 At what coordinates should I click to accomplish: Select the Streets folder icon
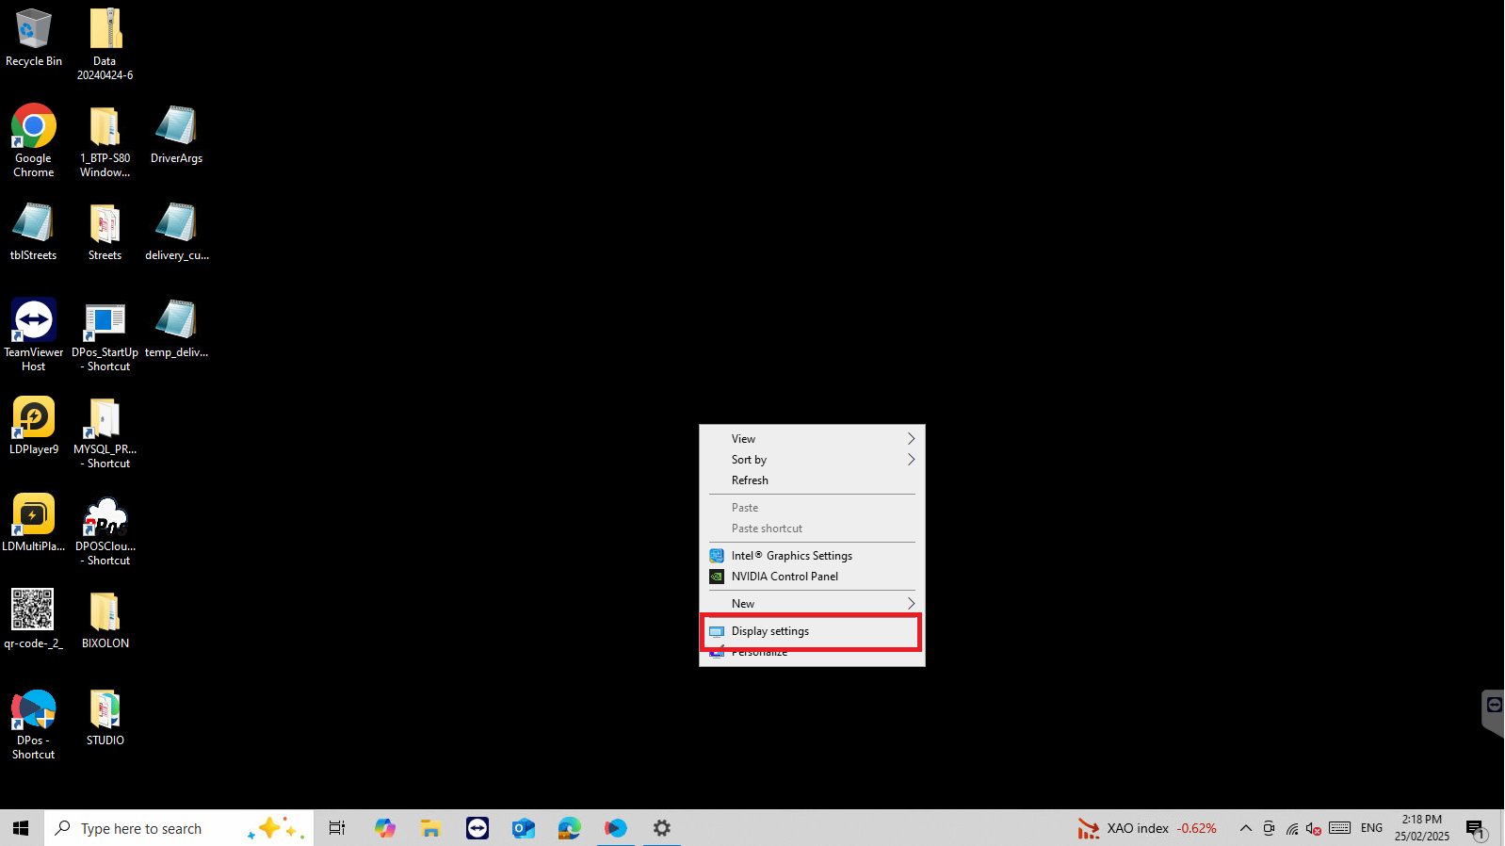105,231
